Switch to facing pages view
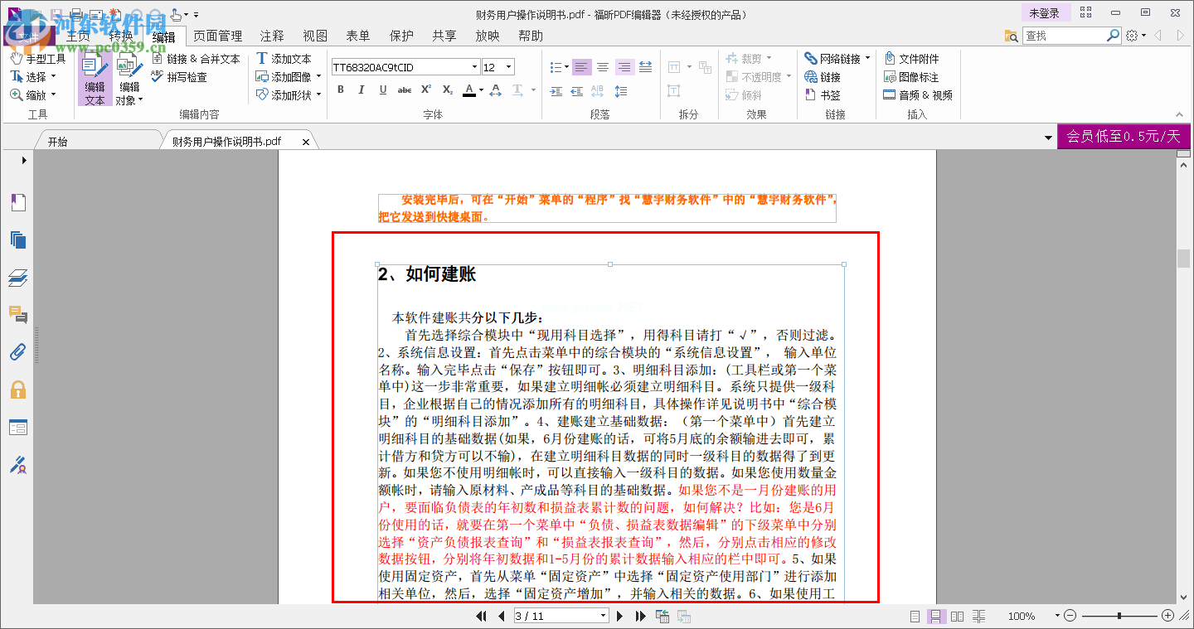The width and height of the screenshot is (1194, 629). point(957,617)
